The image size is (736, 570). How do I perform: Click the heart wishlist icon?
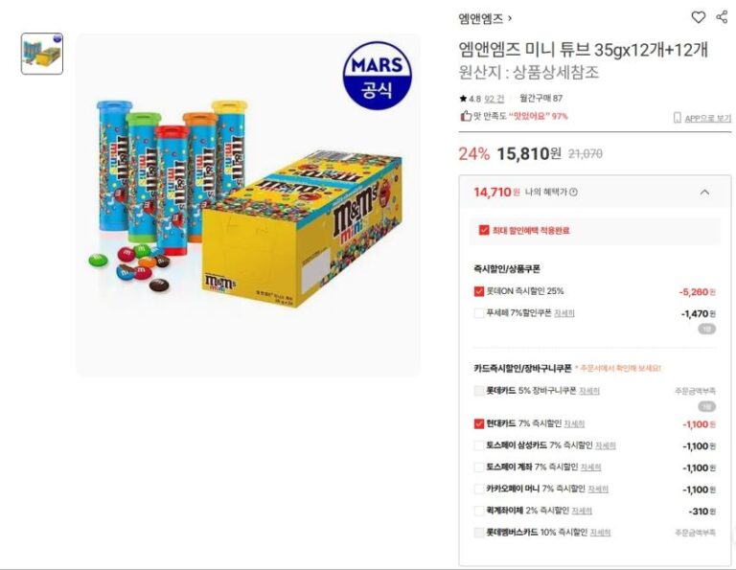click(699, 17)
